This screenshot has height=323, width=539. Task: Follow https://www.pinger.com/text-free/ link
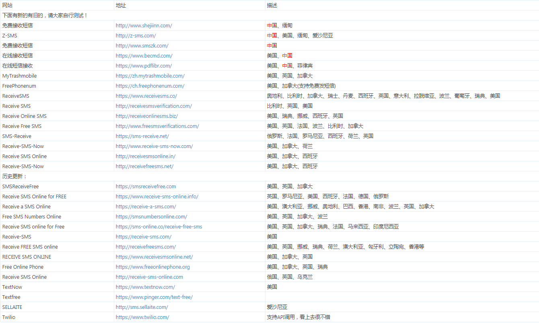(x=154, y=297)
